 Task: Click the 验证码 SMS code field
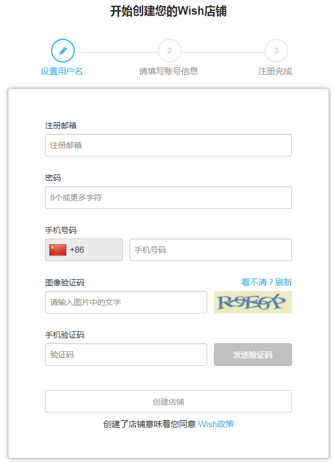coord(126,355)
